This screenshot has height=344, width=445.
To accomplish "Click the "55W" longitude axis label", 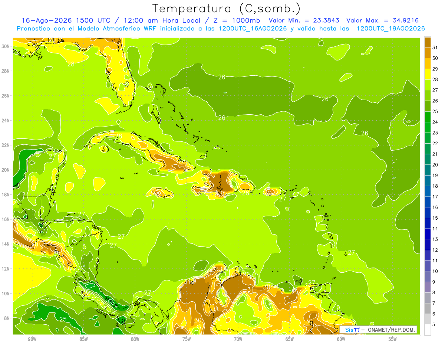I will click(393, 339).
